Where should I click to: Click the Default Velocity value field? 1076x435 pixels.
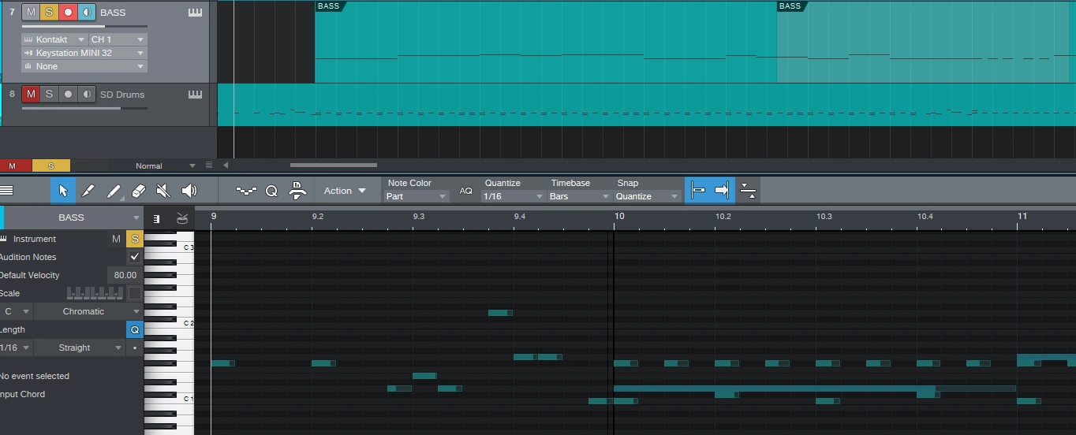click(x=124, y=275)
